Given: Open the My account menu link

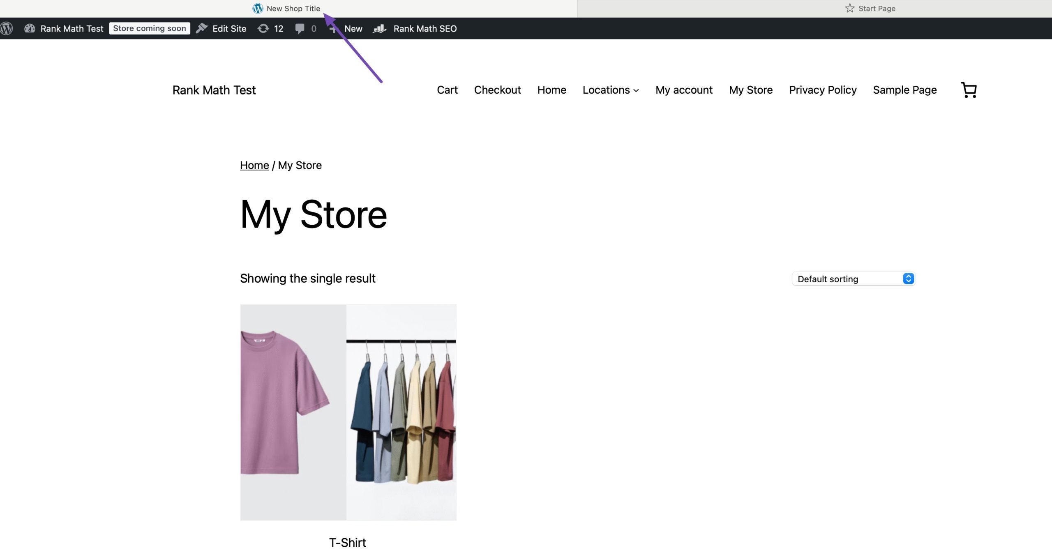Looking at the screenshot, I should tap(684, 90).
